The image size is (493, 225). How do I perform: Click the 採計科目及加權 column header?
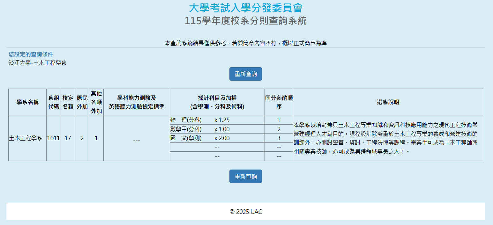point(217,102)
